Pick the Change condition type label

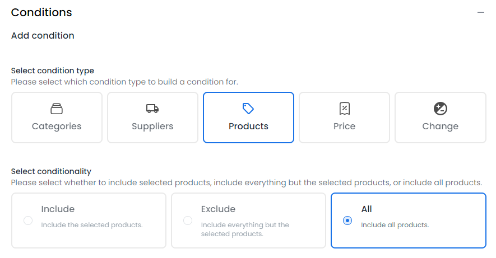click(441, 126)
